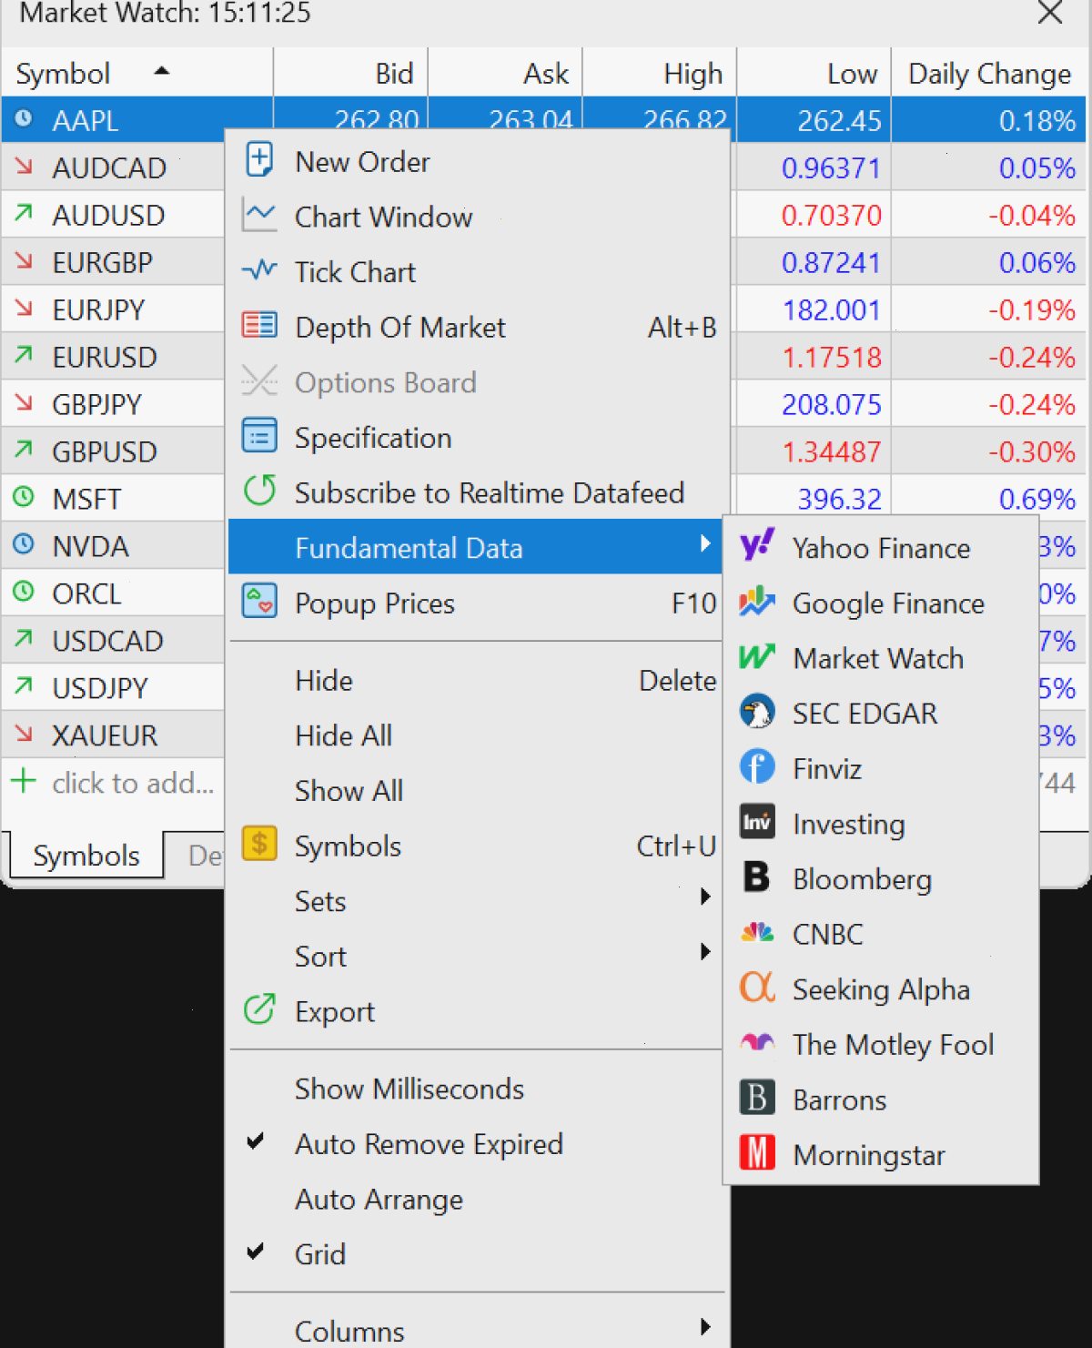Expand the Columns submenu arrow
The width and height of the screenshot is (1092, 1348).
(x=705, y=1328)
